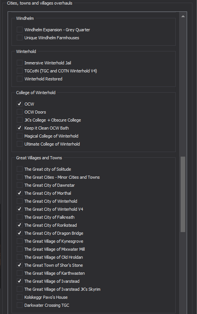Viewport: 197px width, 314px height.
Task: Select Winterhold Restored checkbox
Action: [x=19, y=79]
